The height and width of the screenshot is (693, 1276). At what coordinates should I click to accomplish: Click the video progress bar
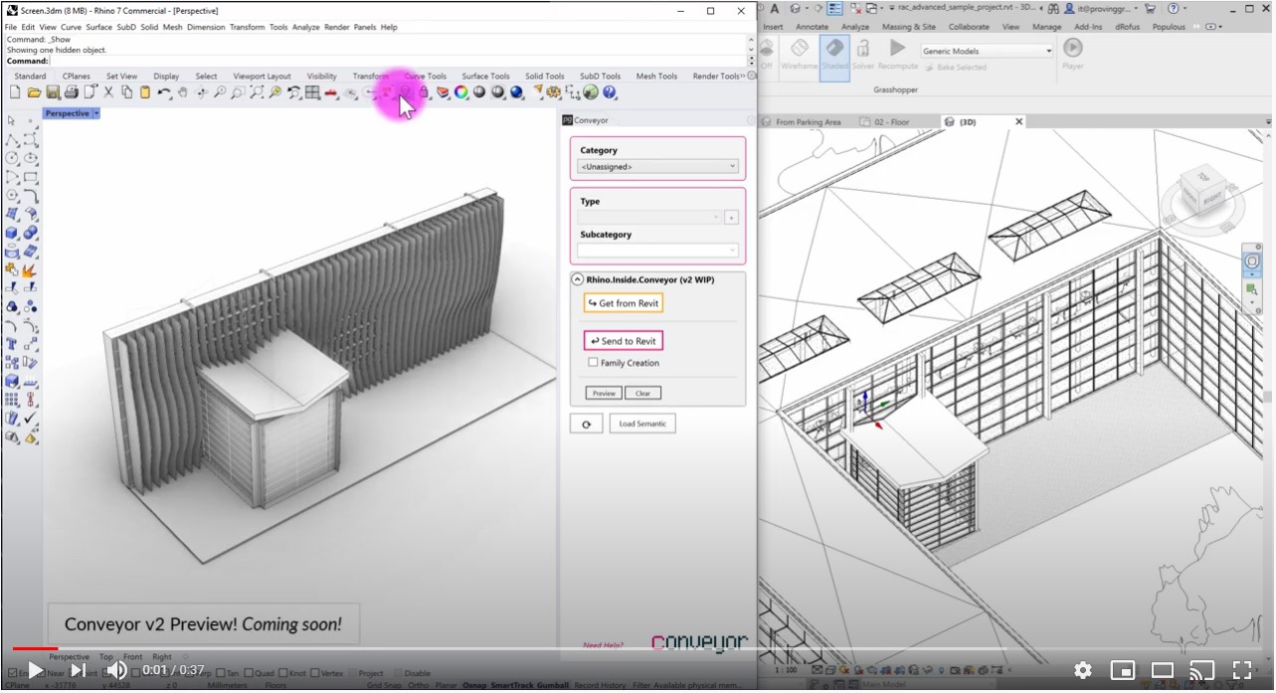(638, 648)
